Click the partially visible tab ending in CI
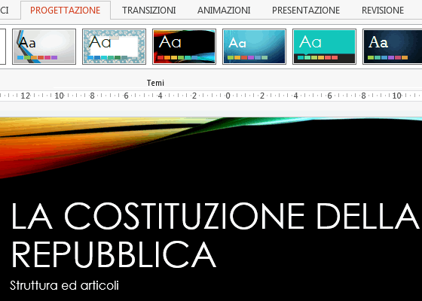Screen dimensions: 422x301 pyautogui.click(x=5, y=11)
